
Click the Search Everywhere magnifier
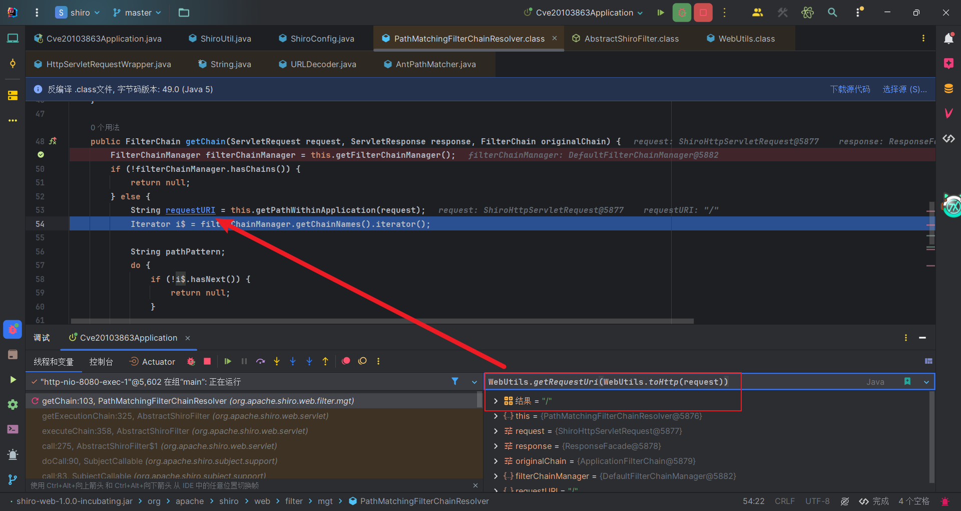(x=832, y=13)
